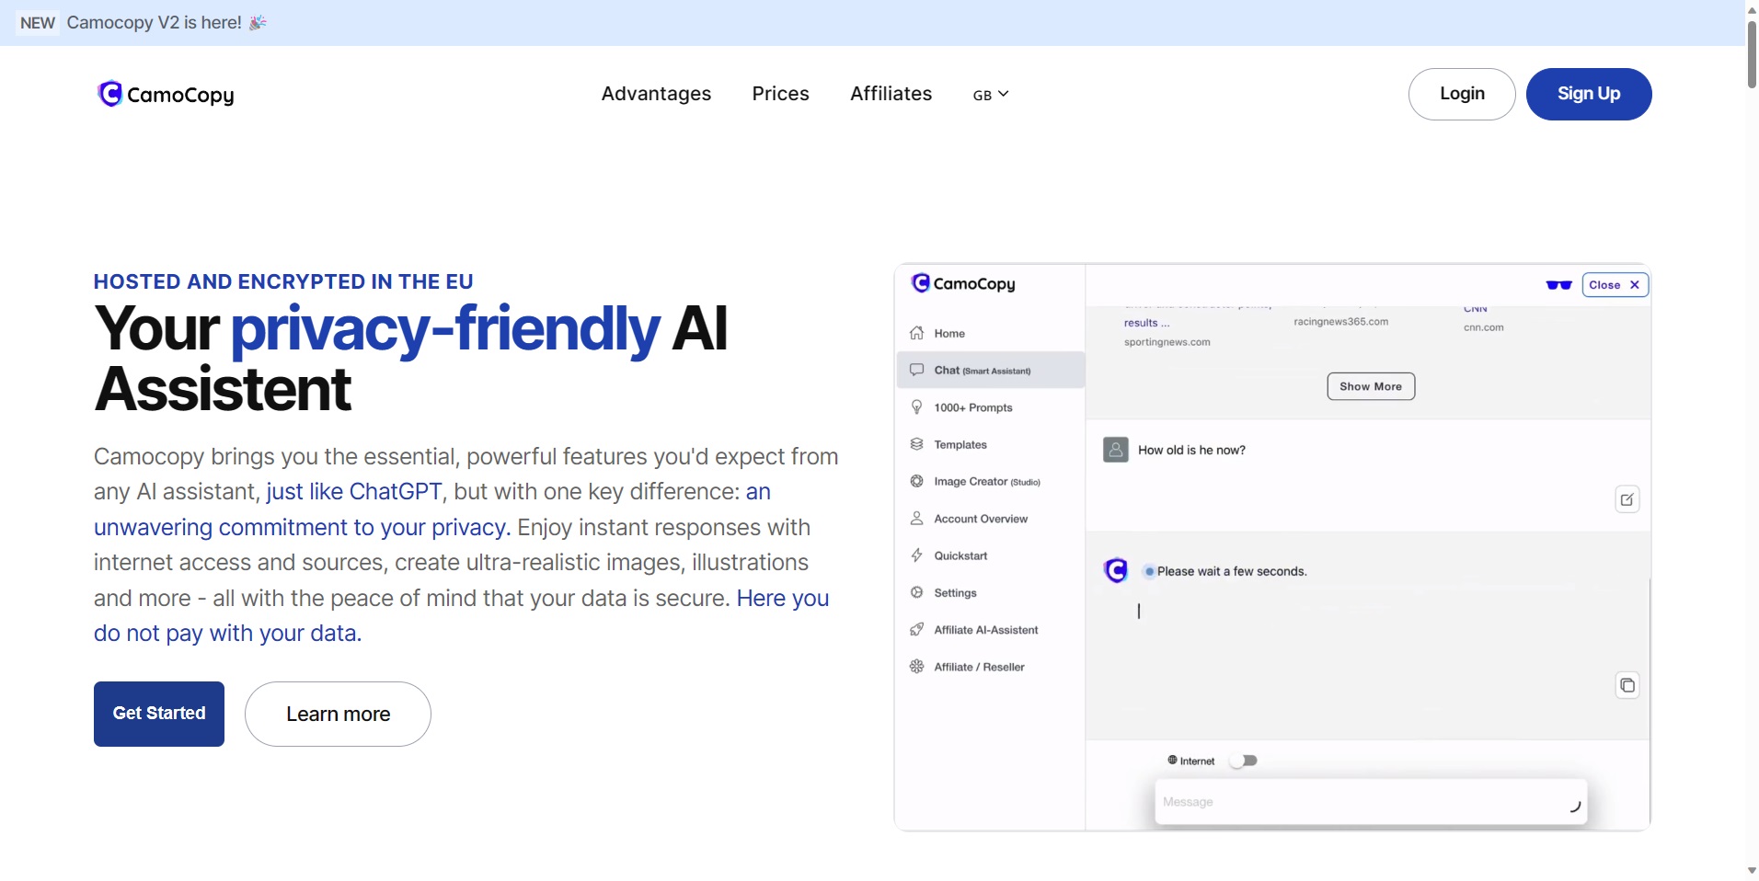Select Chat (Smart Assistant) label in sidebar
This screenshot has height=881, width=1759.
[x=983, y=371]
